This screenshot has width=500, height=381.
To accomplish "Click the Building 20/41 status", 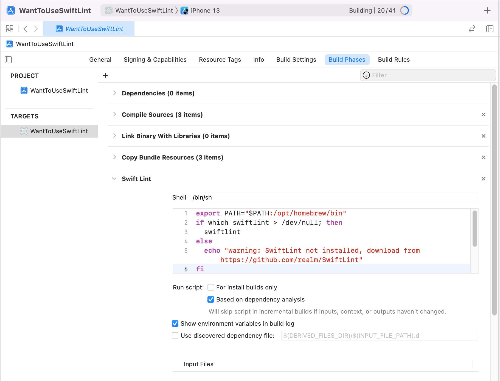I will click(x=372, y=10).
